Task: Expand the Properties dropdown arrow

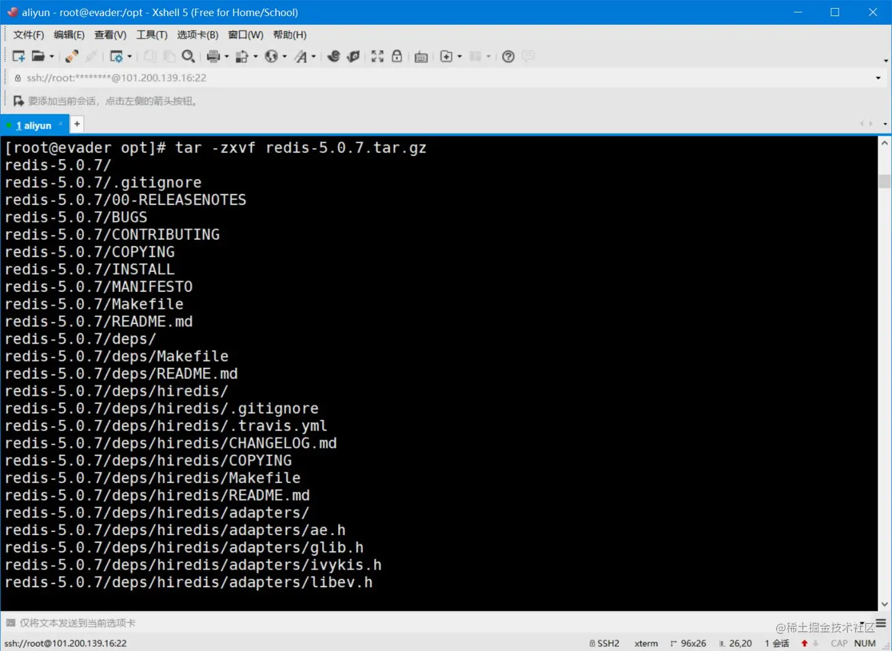Action: [x=129, y=56]
